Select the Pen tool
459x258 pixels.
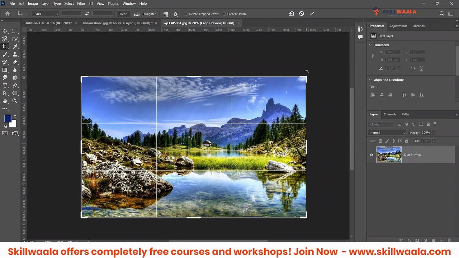point(15,86)
